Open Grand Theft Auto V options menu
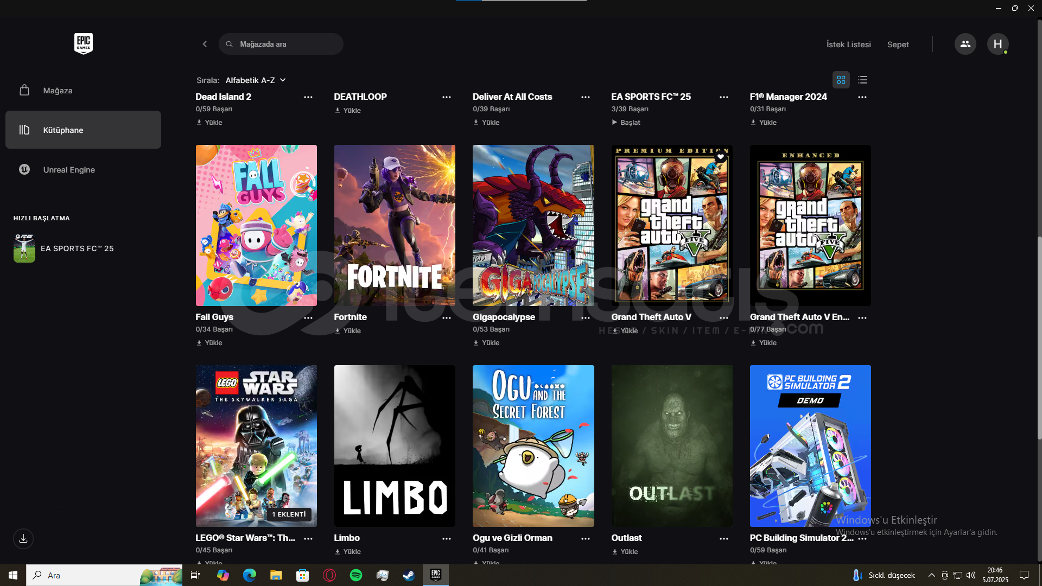 point(723,318)
